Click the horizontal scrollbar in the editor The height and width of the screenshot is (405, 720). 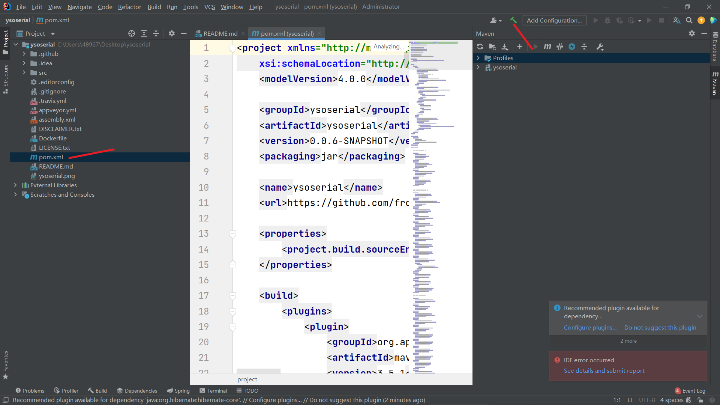tap(258, 371)
